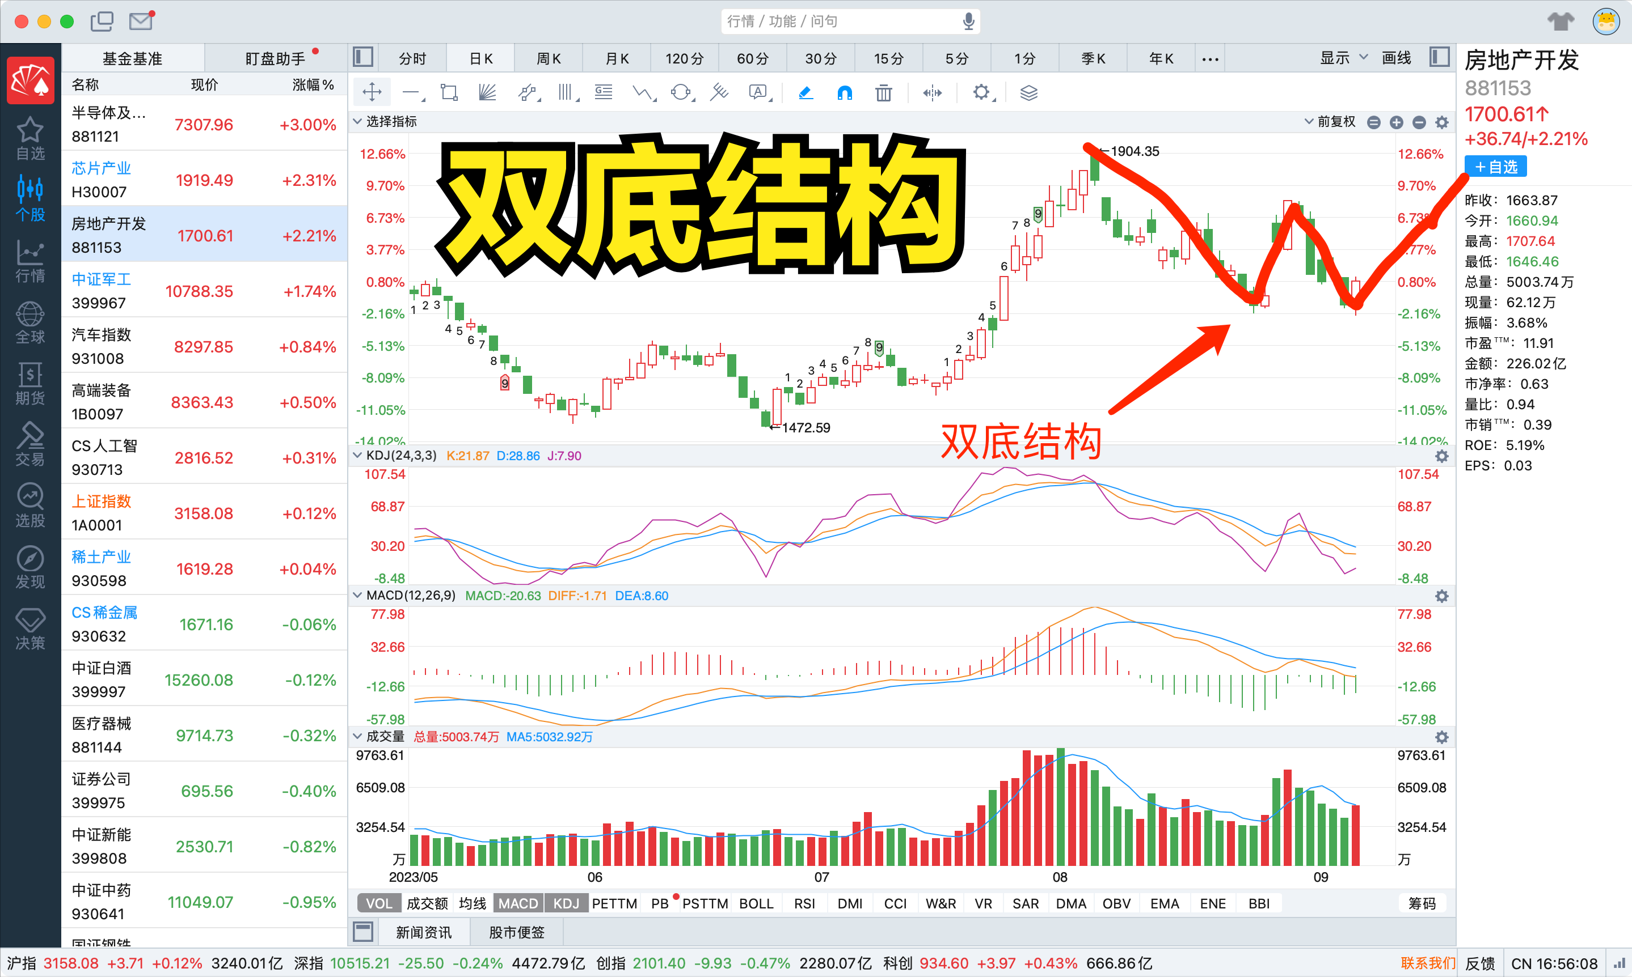
Task: Expand the 选择指标 indicator selector
Action: [385, 122]
